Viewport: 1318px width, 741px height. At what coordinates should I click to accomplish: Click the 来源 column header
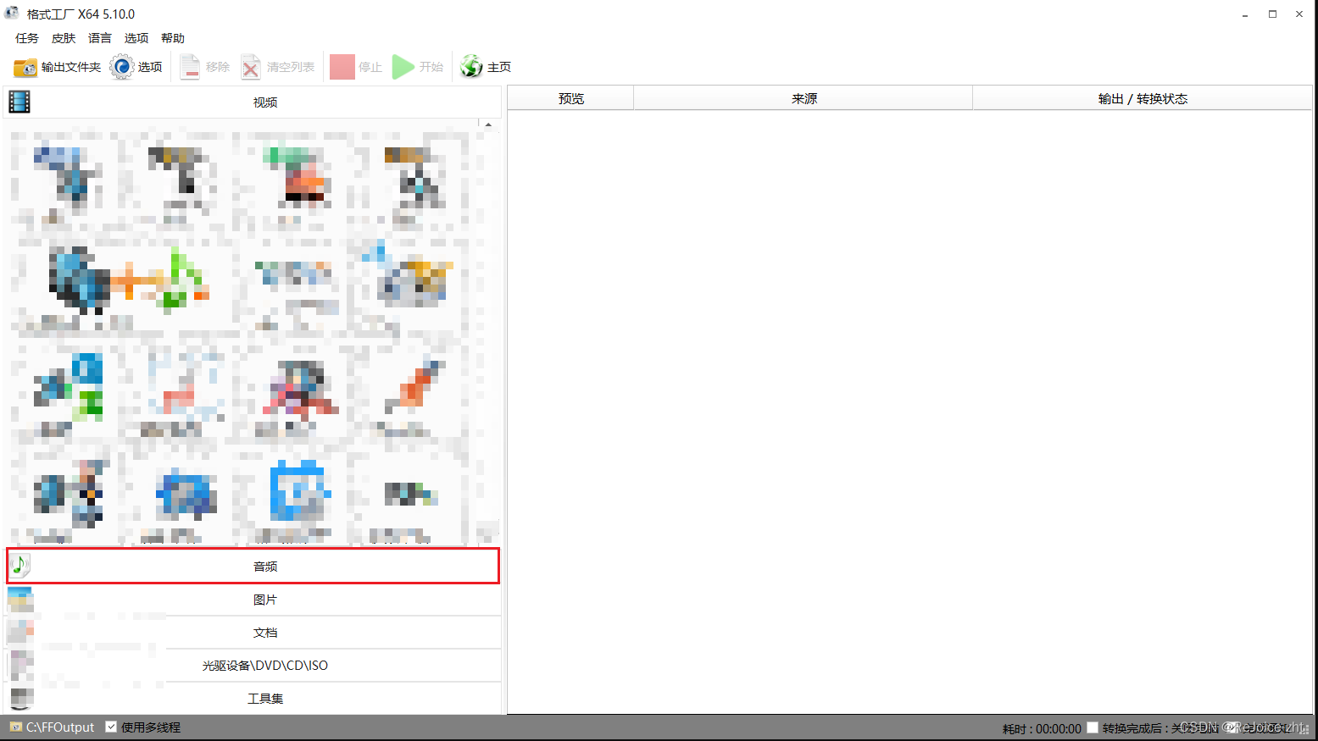point(804,98)
